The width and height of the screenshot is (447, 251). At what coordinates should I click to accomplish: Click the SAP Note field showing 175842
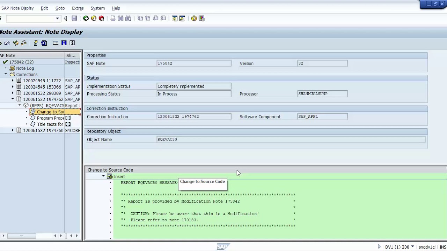(194, 63)
